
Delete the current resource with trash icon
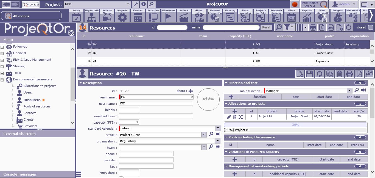coord(339,74)
